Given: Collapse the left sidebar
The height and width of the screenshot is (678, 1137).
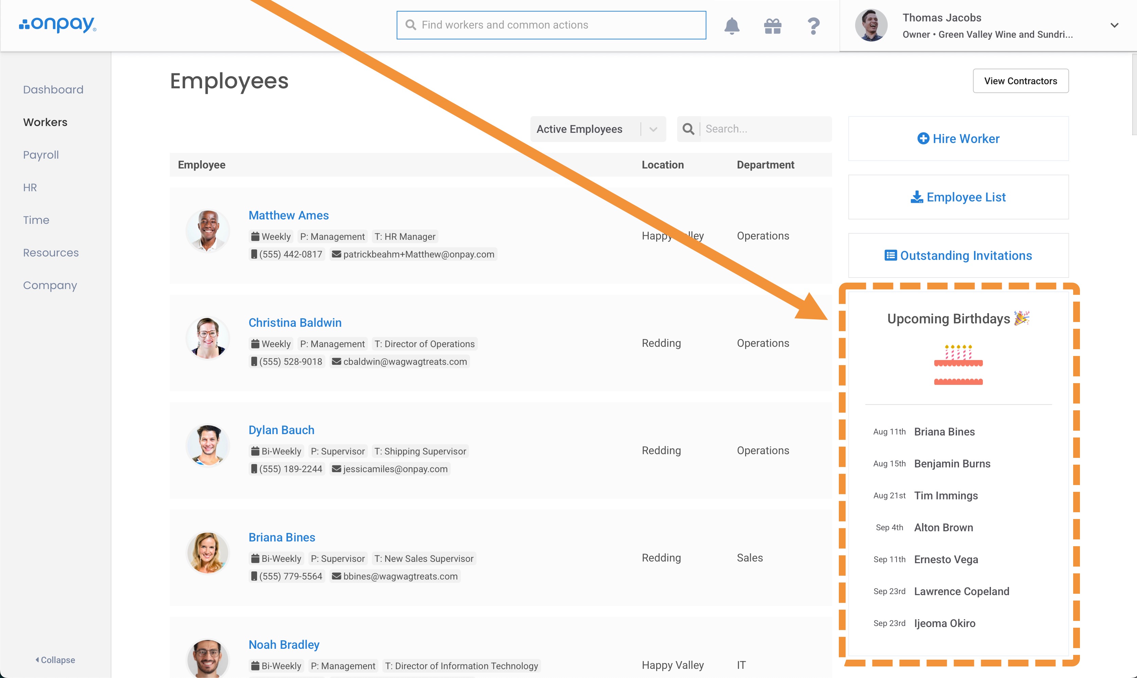Looking at the screenshot, I should tap(55, 660).
